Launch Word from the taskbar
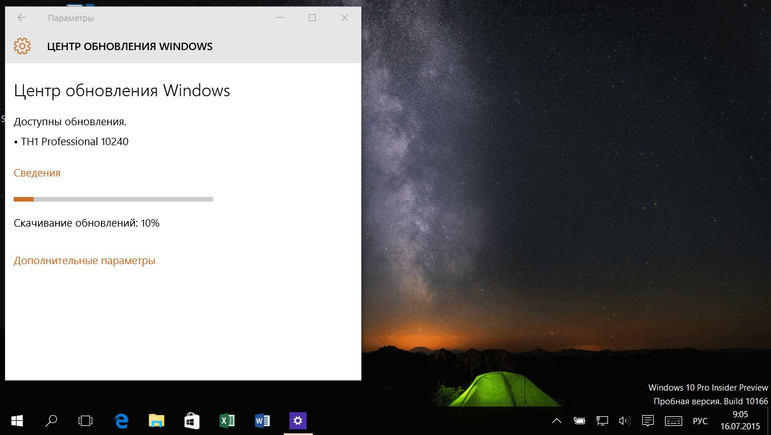This screenshot has width=771, height=435. point(262,421)
